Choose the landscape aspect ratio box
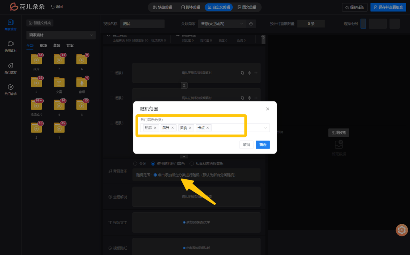410x255 pixels. pyautogui.click(x=378, y=24)
